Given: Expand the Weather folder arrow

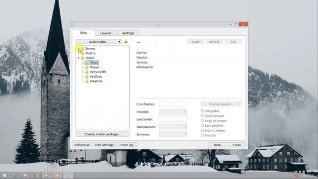Looking at the screenshot, I should point(83,81).
